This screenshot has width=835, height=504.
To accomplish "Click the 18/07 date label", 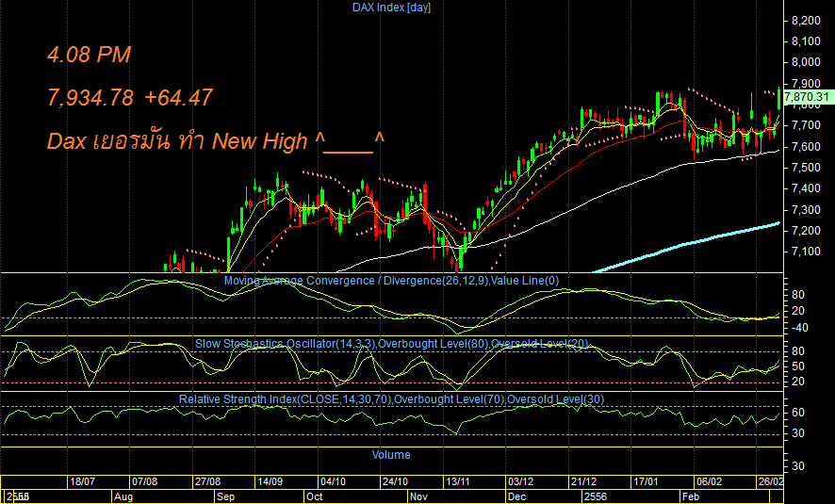I will tap(82, 481).
